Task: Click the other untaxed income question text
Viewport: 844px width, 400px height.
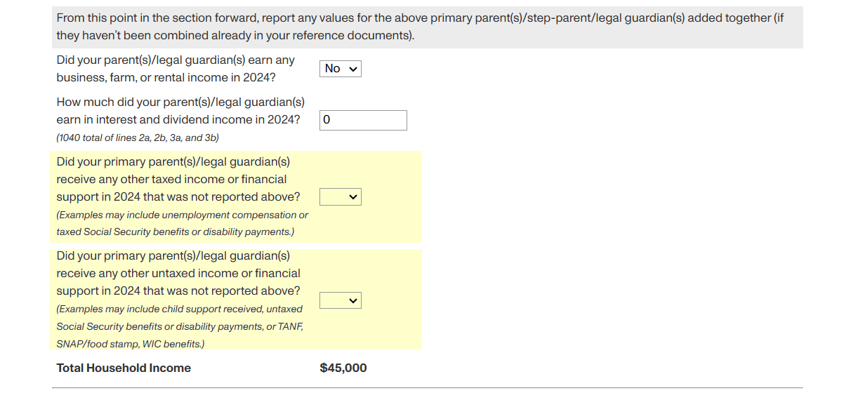Action: tap(178, 273)
